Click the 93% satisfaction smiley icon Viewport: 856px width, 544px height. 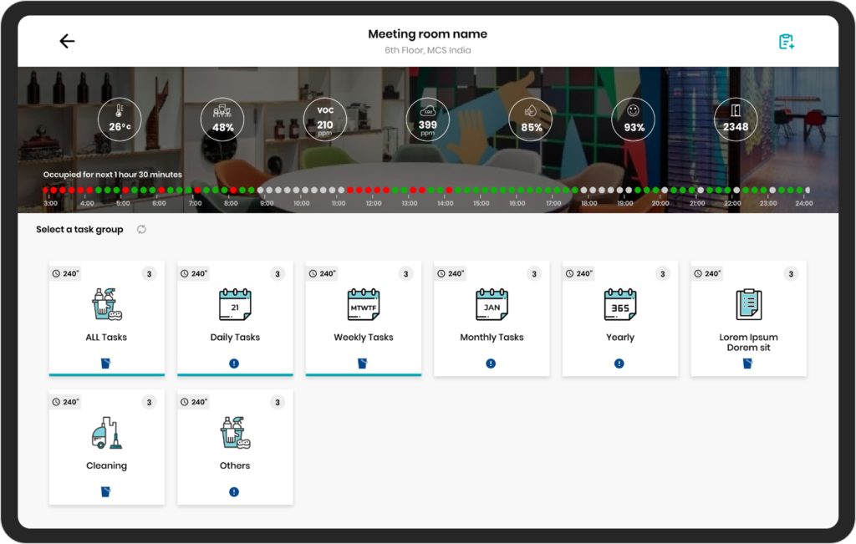point(633,119)
